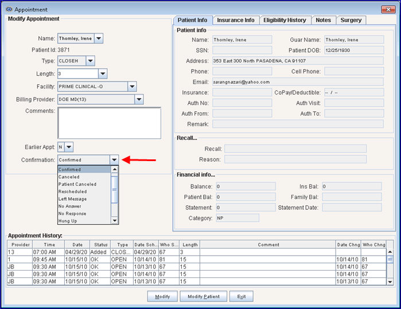Click the Status column header
Viewport: 401px width, 309px height.
coord(100,245)
